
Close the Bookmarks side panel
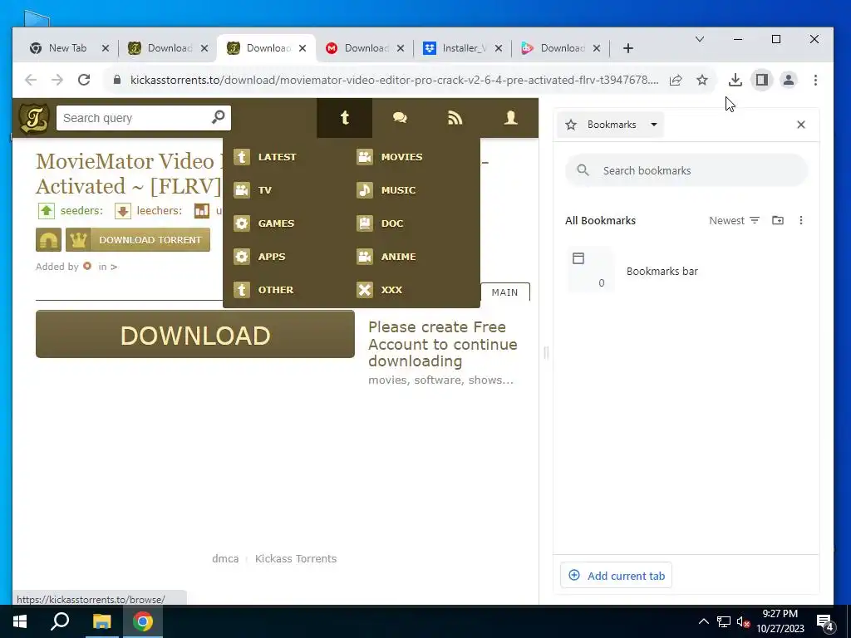pos(801,125)
